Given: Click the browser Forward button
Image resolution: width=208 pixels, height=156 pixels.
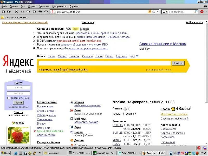Looking at the screenshot, I should tap(8, 12).
